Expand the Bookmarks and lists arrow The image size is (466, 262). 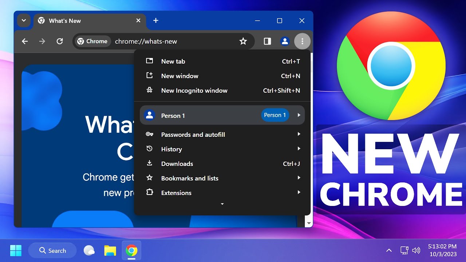point(299,178)
